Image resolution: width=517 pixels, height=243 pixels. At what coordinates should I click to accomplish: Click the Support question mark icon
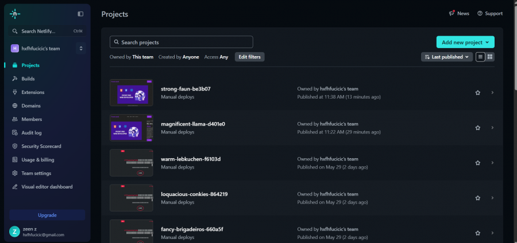pos(480,14)
